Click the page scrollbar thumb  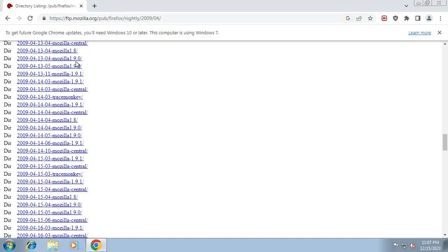[445, 142]
